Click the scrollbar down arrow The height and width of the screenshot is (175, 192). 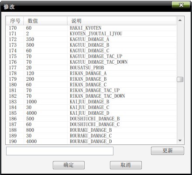tap(180, 141)
